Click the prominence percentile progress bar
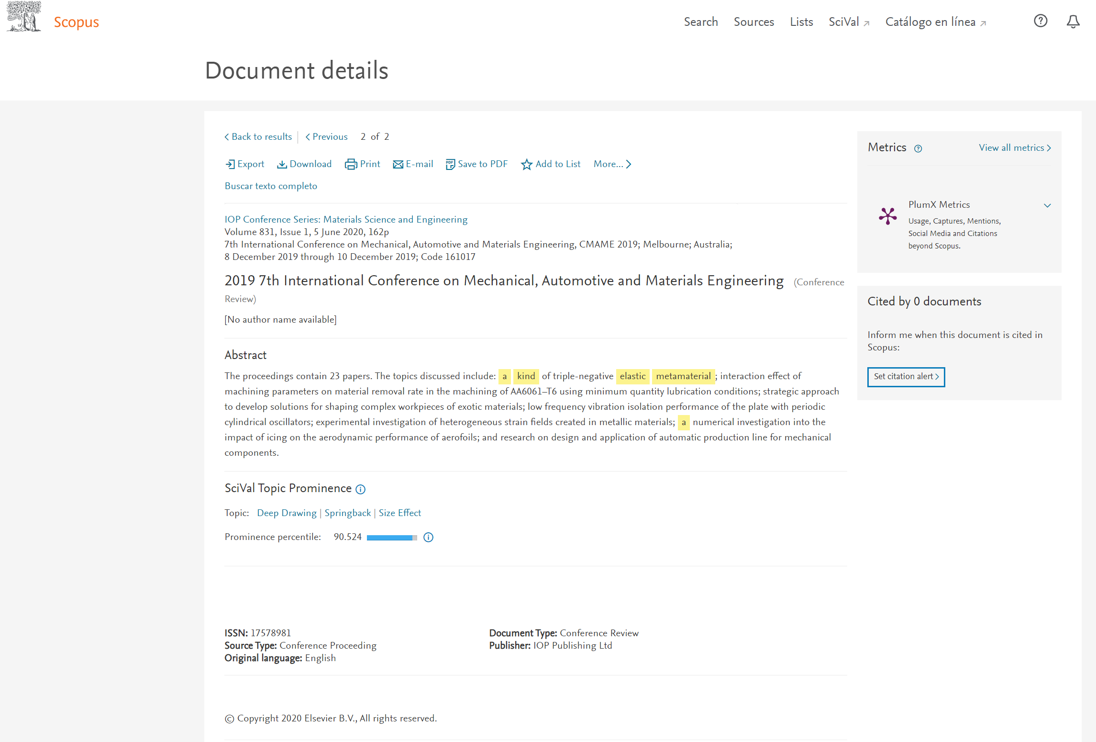This screenshot has width=1096, height=742. point(392,537)
